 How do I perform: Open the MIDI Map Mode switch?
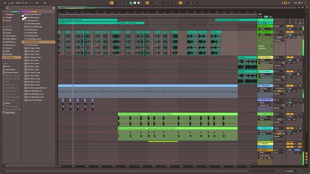[x=295, y=3]
